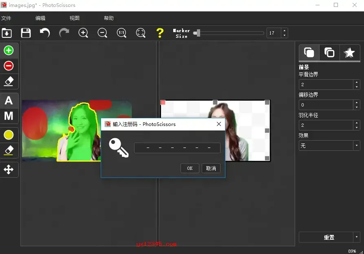Zoom in with magnifier plus icon

pos(83,33)
